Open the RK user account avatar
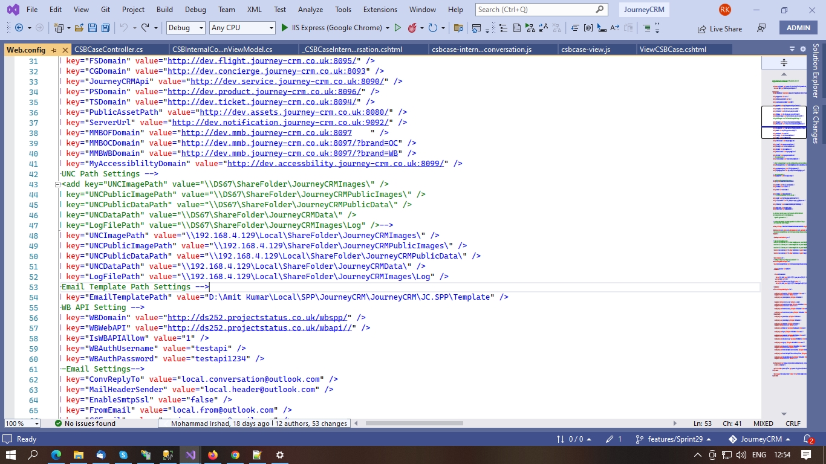This screenshot has height=464, width=826. coord(724,10)
